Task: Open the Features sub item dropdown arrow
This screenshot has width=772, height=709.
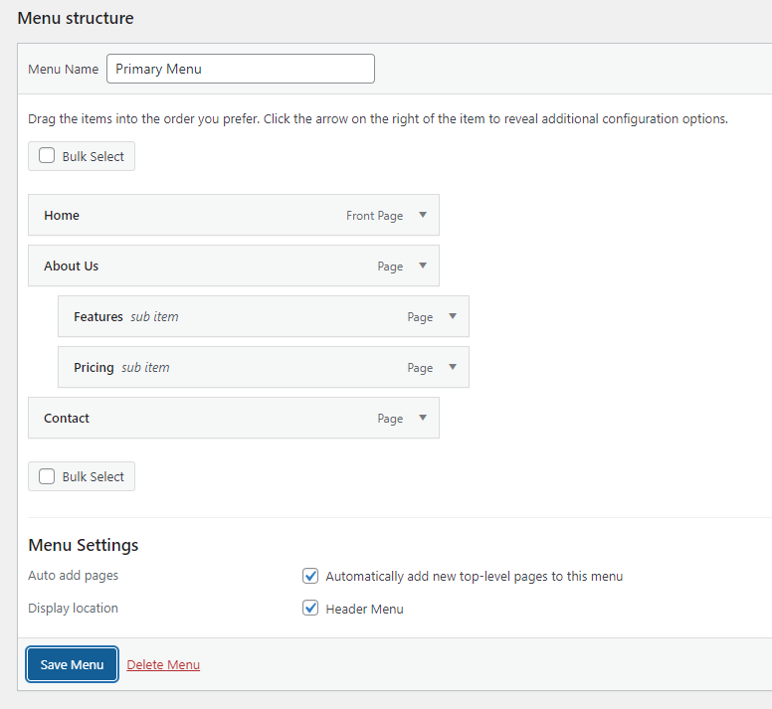Action: (x=453, y=316)
